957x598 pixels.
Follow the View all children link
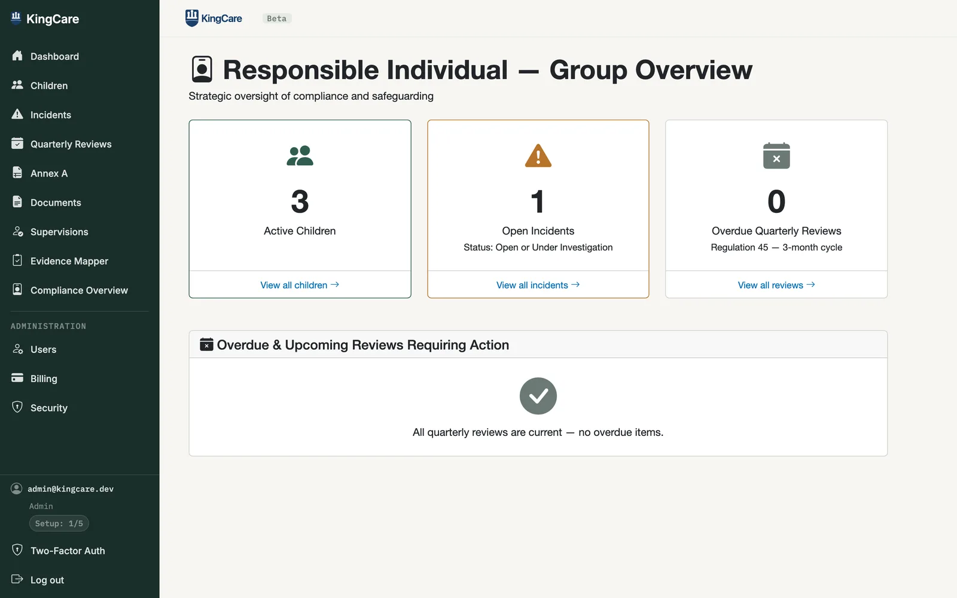click(300, 285)
